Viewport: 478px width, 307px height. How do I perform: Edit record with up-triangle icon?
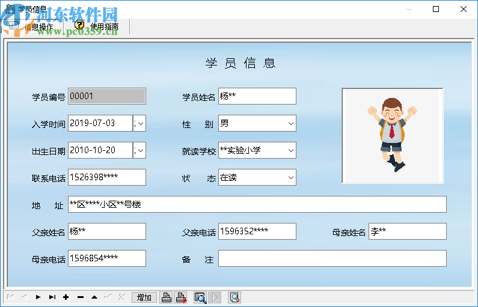(x=94, y=297)
